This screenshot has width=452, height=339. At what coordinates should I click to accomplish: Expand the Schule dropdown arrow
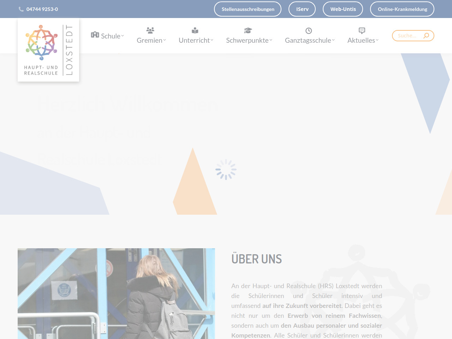tap(123, 36)
